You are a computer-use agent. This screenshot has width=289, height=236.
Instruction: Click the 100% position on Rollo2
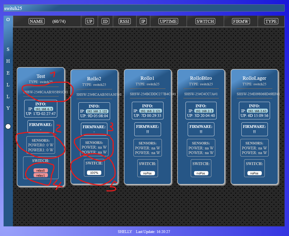(x=94, y=173)
